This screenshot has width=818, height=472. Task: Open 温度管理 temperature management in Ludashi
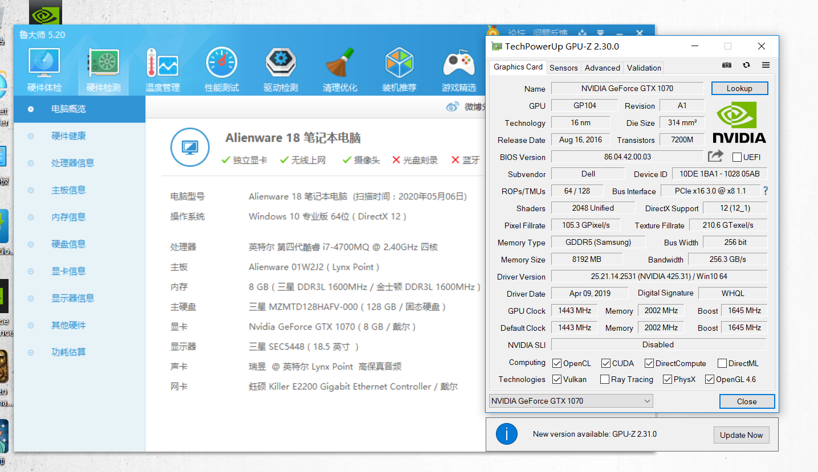[162, 71]
